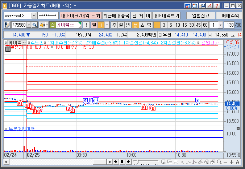Expand the custom interval dropdown arrow
Image resolution: width=245 pixels, height=169 pixels.
[220, 25]
